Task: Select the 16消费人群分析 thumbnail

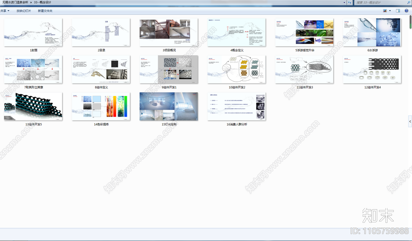Action: click(x=236, y=106)
